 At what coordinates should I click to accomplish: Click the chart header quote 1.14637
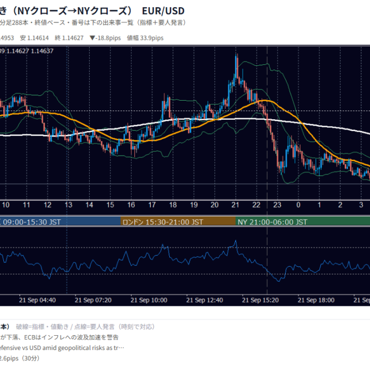(42, 51)
